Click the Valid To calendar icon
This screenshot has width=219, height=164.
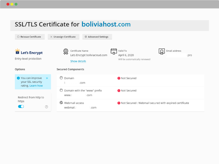pyautogui.click(x=114, y=51)
